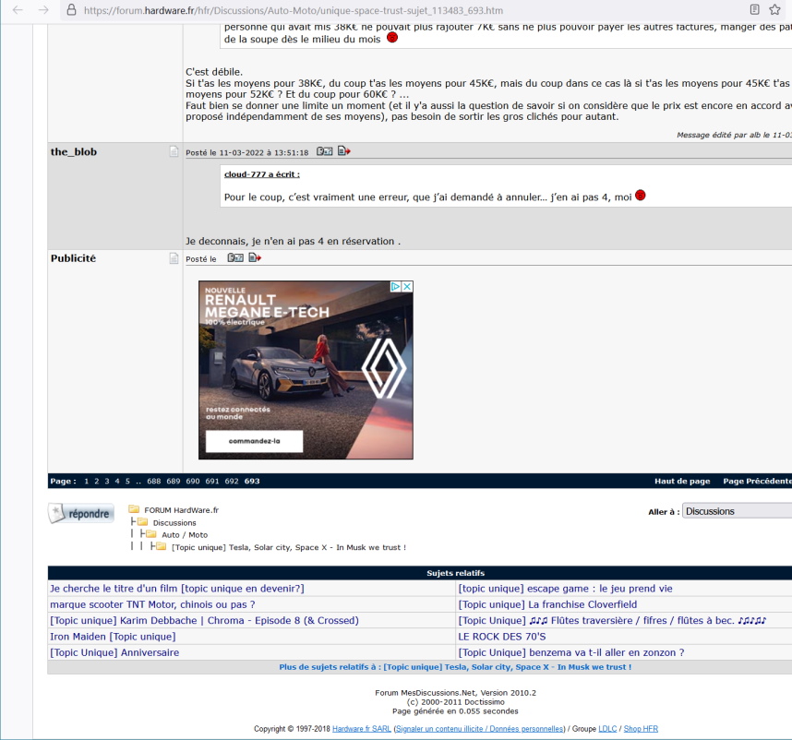The height and width of the screenshot is (740, 792).
Task: Click Plus de sujets relatifs link
Action: (x=455, y=667)
